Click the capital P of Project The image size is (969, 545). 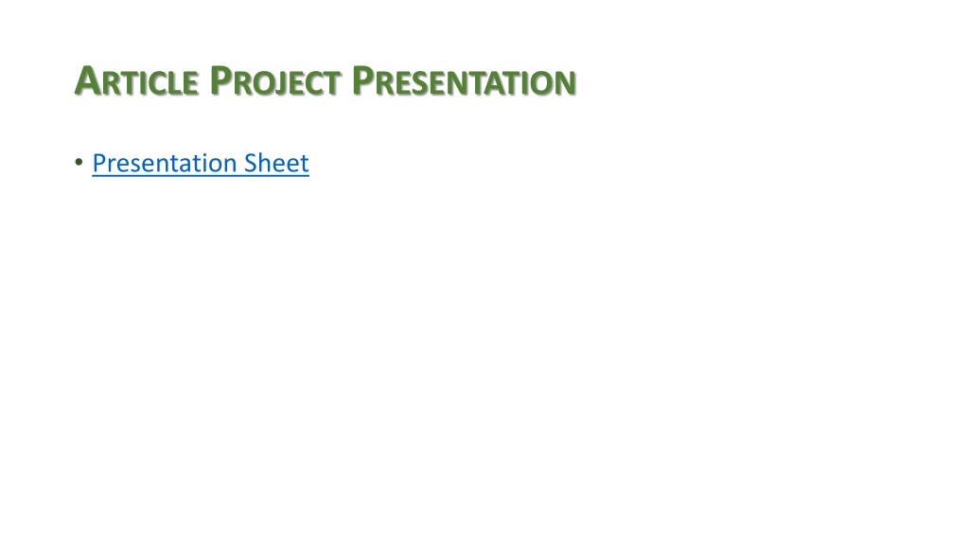(221, 80)
